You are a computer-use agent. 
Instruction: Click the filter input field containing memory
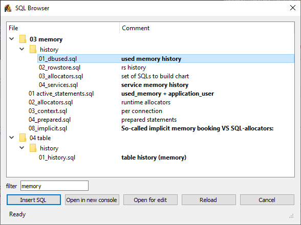click(54, 186)
